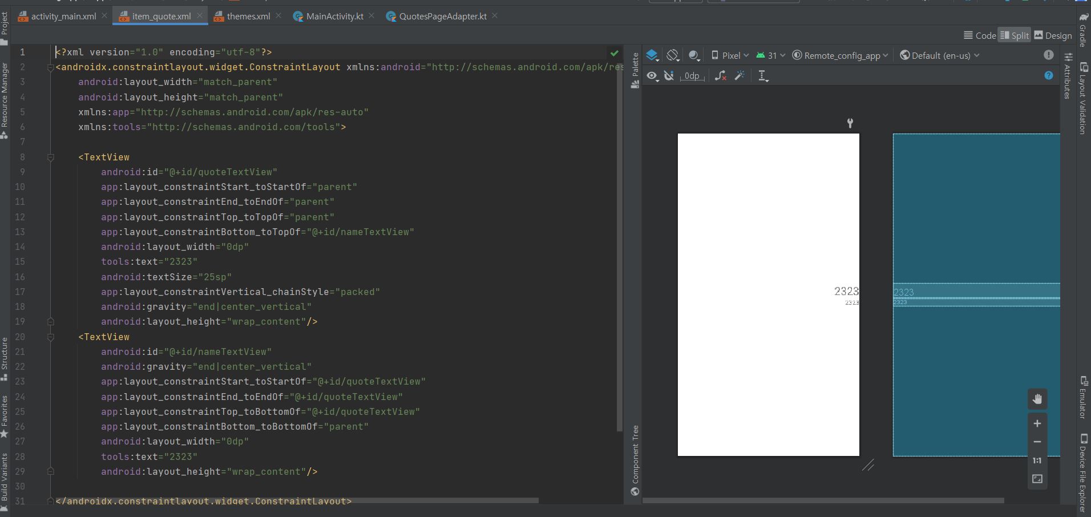Reset preview zoom to 1:1
Viewport: 1091px width, 517px height.
[1037, 461]
